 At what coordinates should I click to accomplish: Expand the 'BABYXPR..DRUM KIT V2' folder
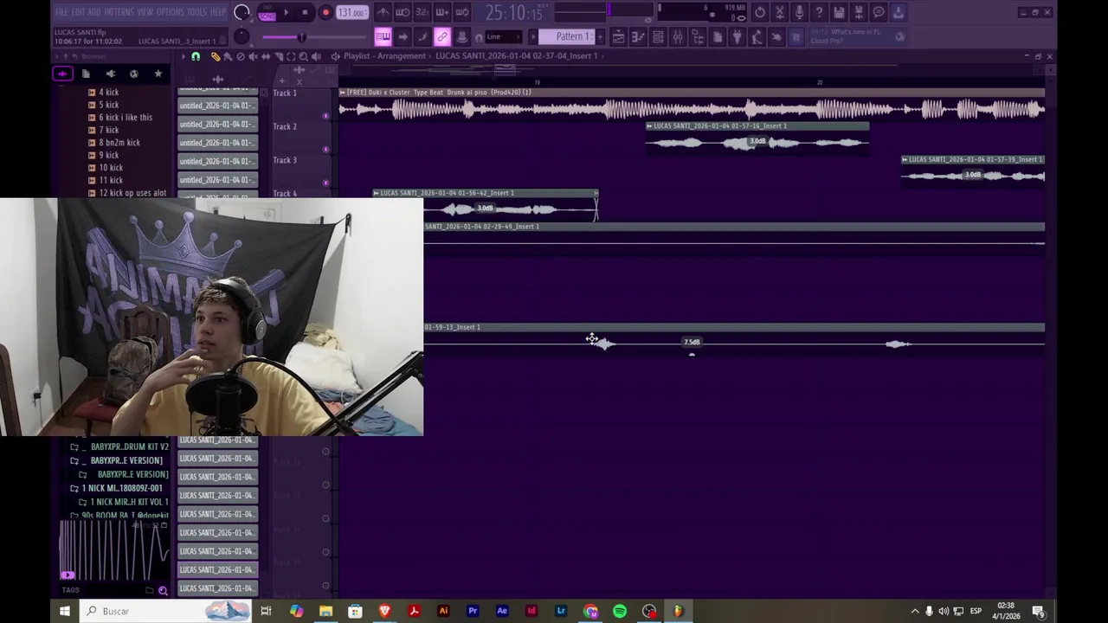[x=121, y=446]
